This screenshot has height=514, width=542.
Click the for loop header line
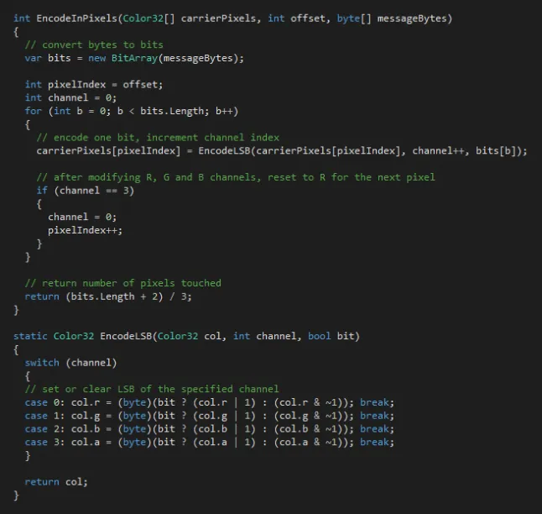click(132, 112)
